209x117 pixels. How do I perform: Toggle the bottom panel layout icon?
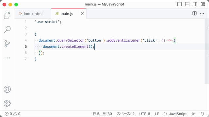[x=187, y=4]
